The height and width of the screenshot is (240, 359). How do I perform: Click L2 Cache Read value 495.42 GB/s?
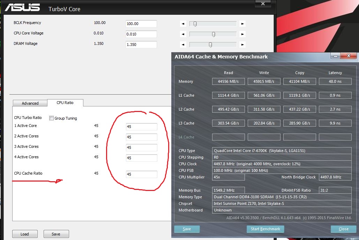point(228,109)
